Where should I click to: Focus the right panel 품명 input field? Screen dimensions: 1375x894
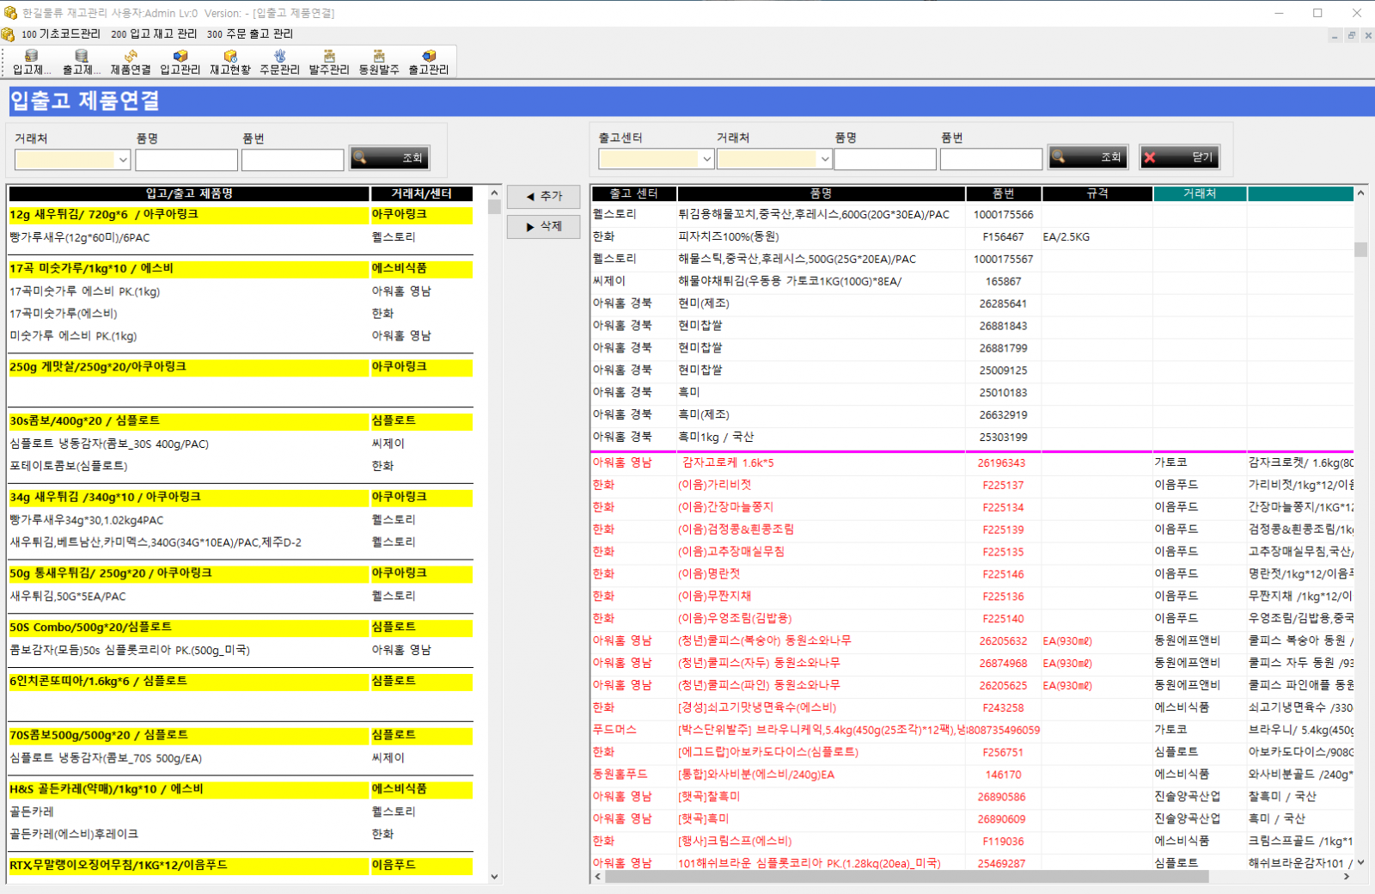885,159
